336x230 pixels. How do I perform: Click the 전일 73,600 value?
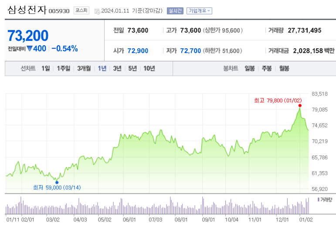(x=138, y=30)
